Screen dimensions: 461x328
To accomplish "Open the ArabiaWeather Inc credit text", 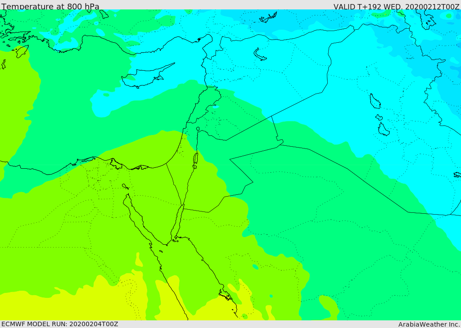I will click(429, 324).
